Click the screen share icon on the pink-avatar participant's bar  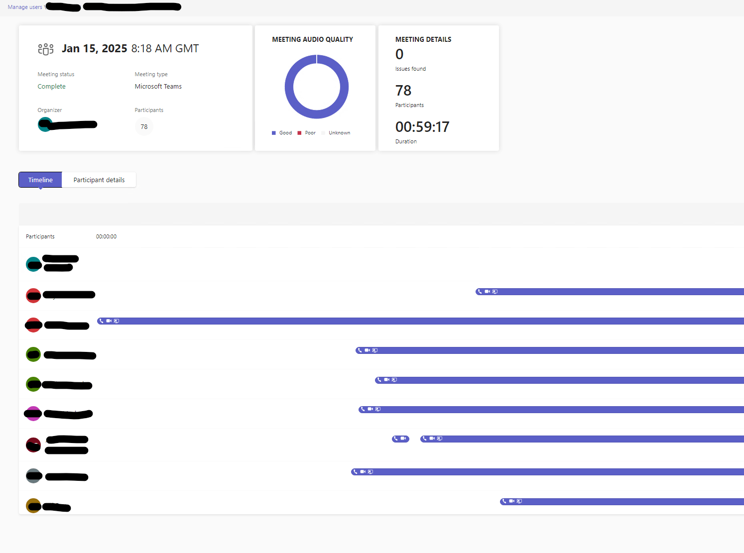tap(378, 409)
